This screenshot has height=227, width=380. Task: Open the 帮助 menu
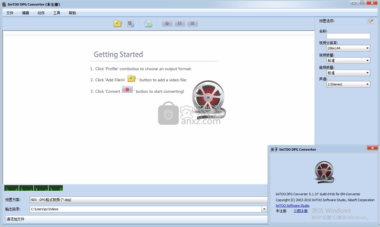click(x=73, y=13)
